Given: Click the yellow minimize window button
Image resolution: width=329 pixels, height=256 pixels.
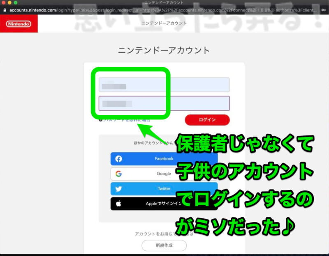Looking at the screenshot, I should [x=9, y=3].
